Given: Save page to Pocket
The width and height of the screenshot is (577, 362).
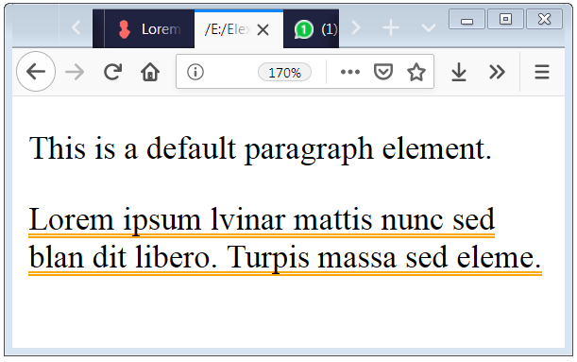Looking at the screenshot, I should click(x=383, y=72).
